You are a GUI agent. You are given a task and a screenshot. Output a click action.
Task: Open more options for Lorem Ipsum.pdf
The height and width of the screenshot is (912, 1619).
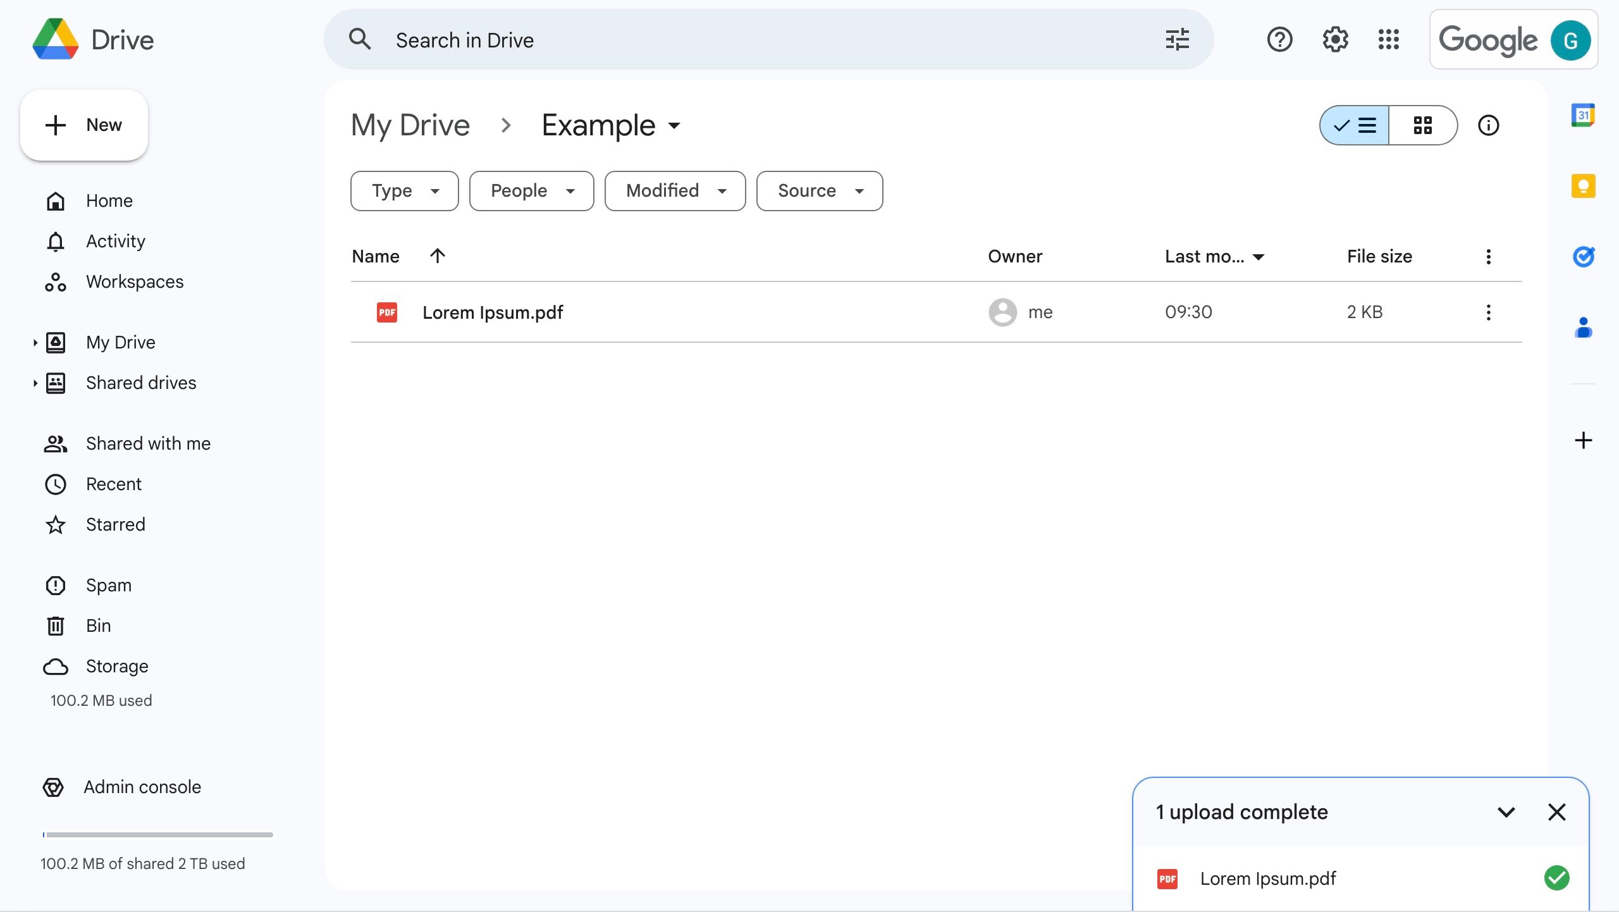tap(1488, 312)
